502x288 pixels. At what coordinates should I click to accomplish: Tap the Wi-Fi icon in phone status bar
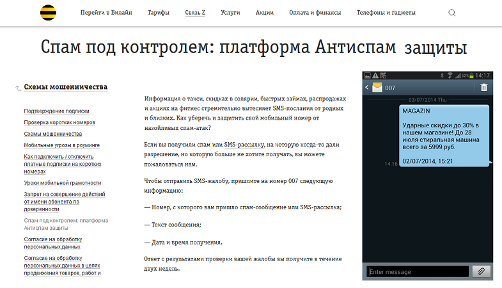coord(450,76)
